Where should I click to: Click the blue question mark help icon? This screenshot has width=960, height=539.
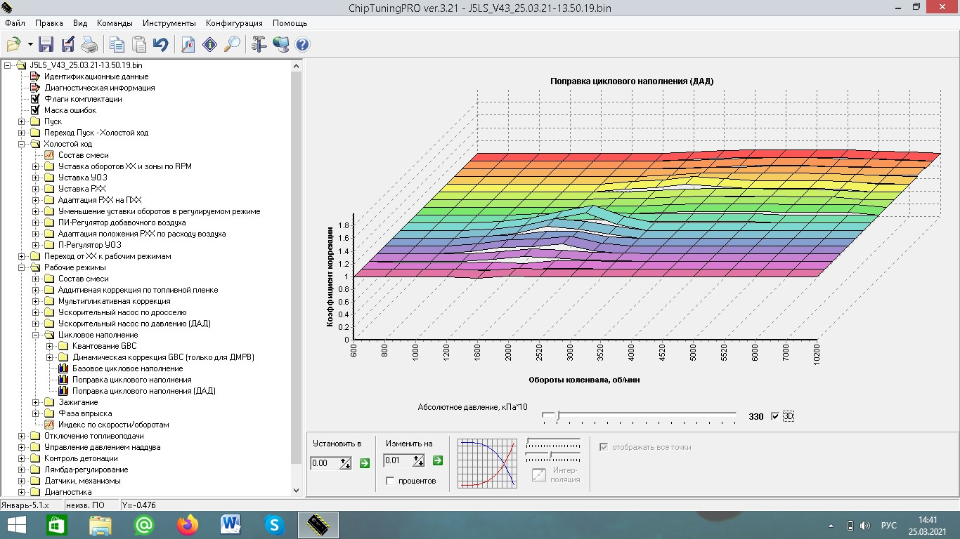[302, 45]
